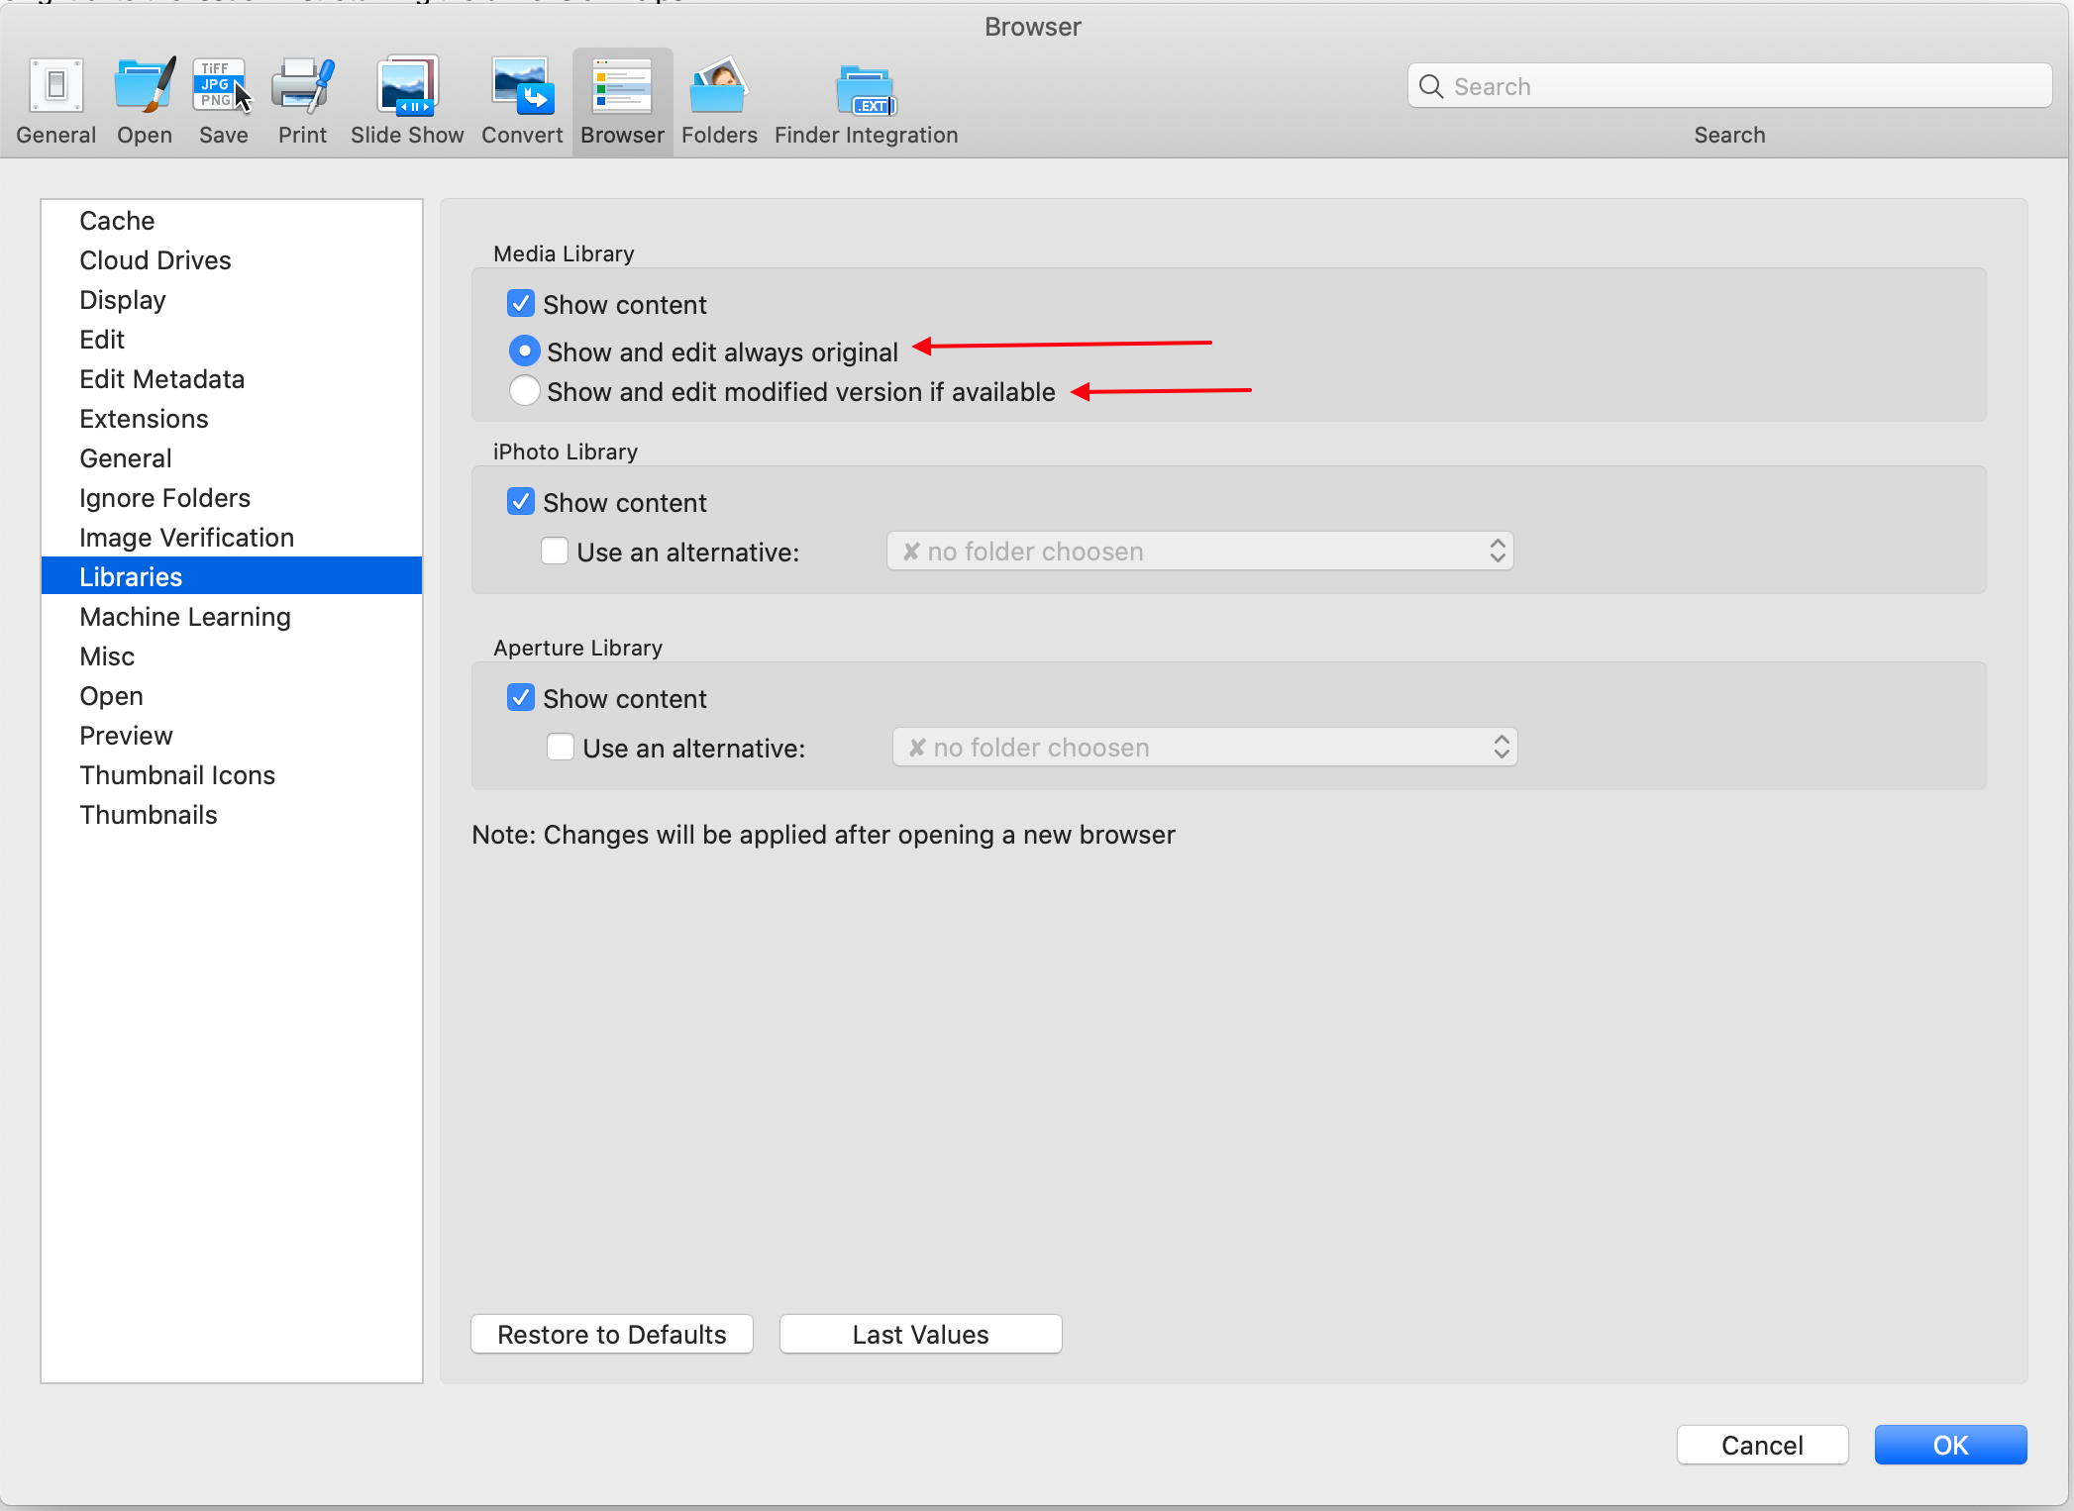Image resolution: width=2074 pixels, height=1511 pixels.
Task: Select Machine Learning from the sidebar
Action: [x=183, y=616]
